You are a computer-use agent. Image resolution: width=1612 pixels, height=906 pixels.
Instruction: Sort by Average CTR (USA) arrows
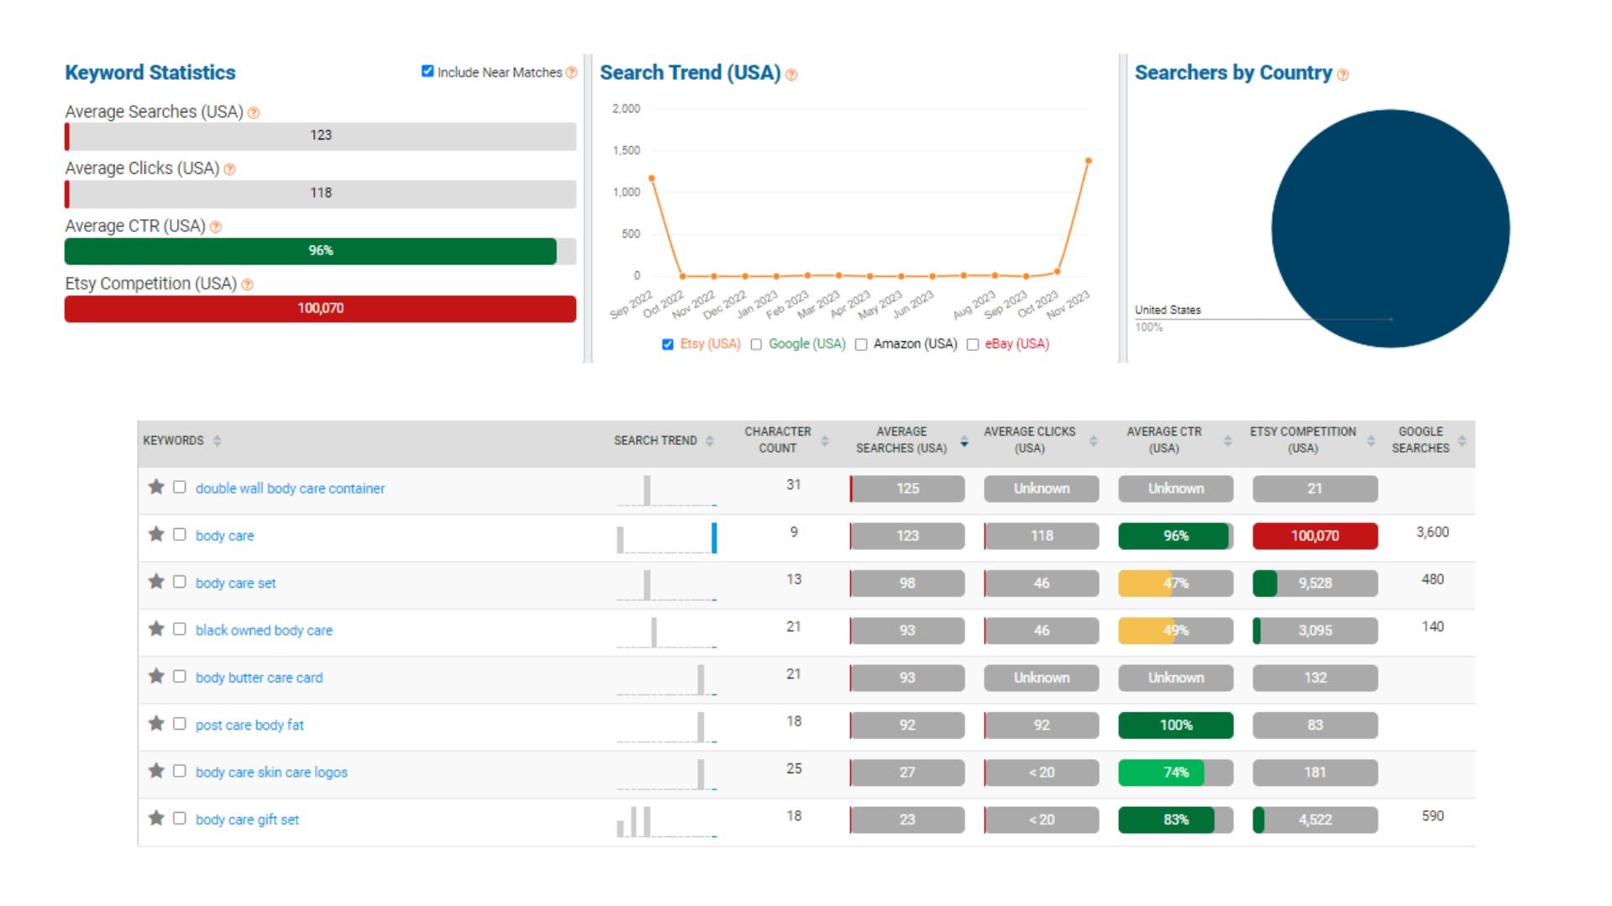(1227, 441)
